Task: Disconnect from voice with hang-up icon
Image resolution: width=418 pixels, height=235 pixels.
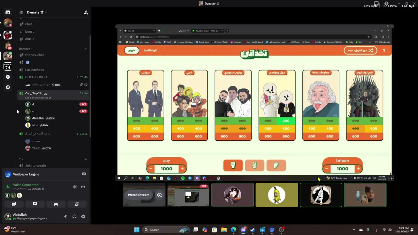Action: click(x=83, y=187)
